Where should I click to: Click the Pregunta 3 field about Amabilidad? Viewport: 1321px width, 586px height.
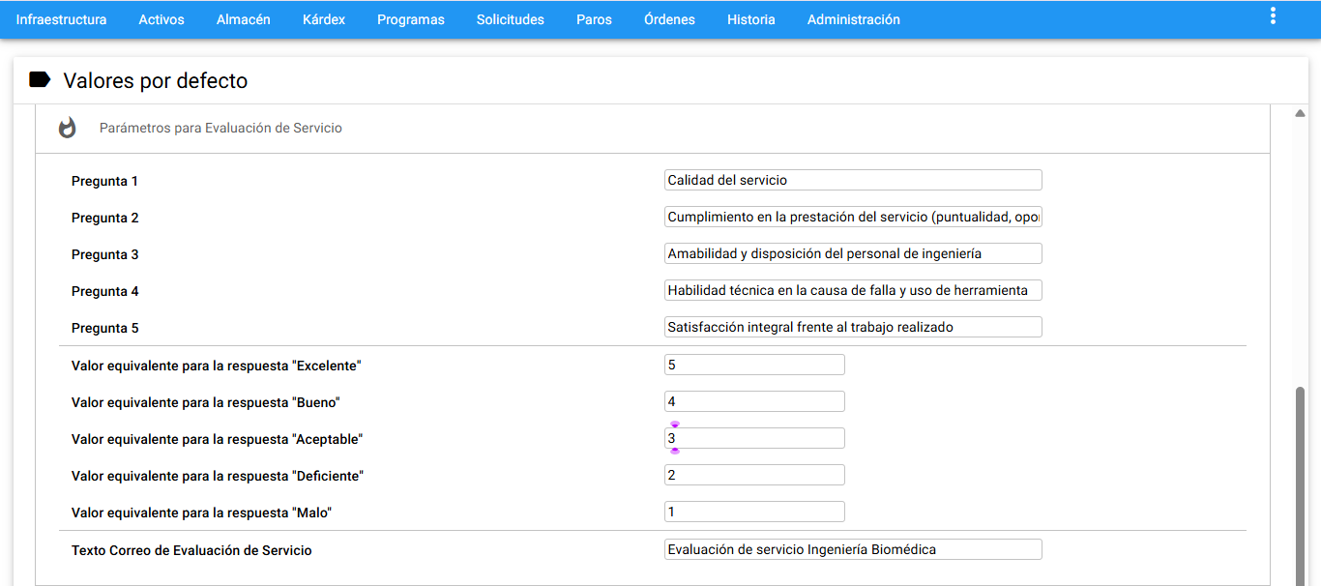853,253
